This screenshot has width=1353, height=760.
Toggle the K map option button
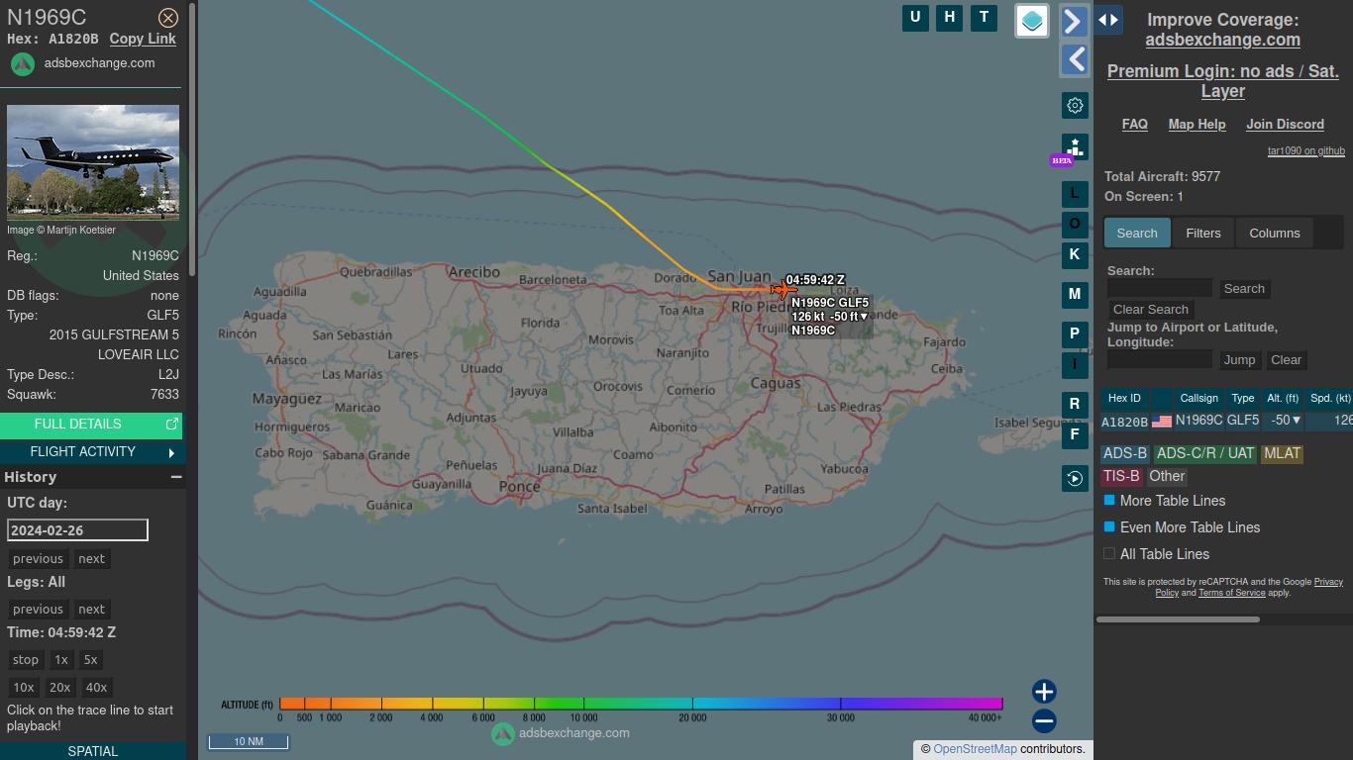(x=1075, y=255)
